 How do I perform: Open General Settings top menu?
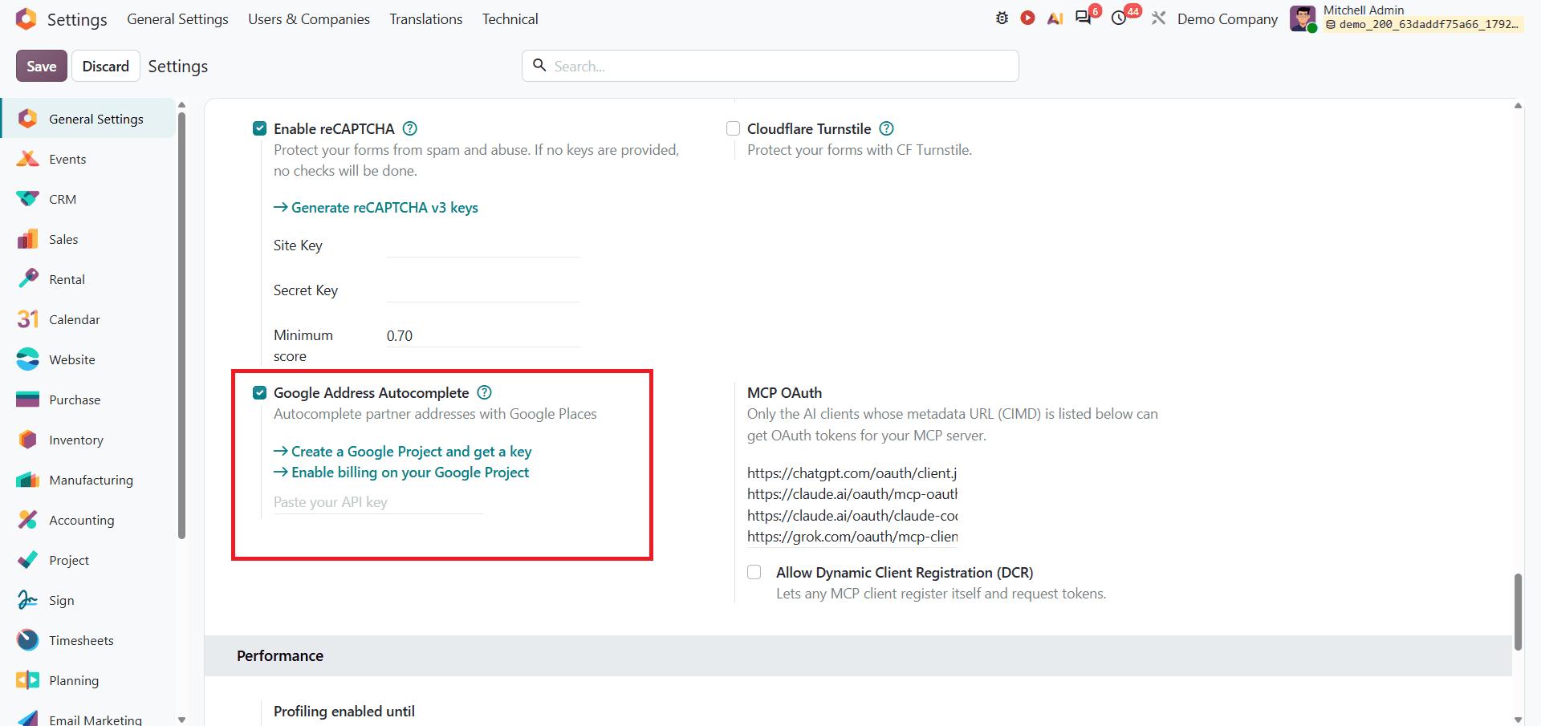177,18
